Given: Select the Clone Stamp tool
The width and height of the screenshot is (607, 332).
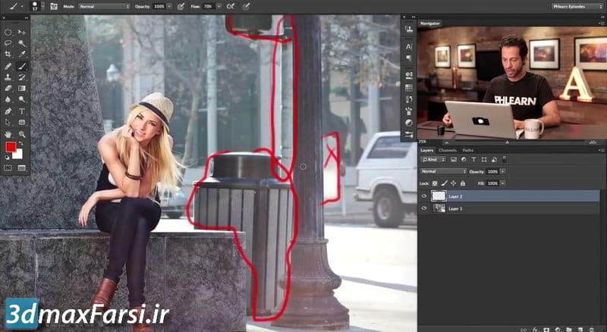Looking at the screenshot, I should pyautogui.click(x=8, y=77).
